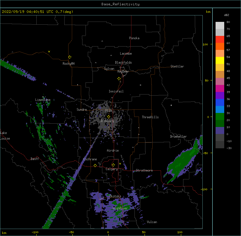This screenshot has width=241, height=236.
Task: Click the 100 tick on the horizontal axis
Action: pos(180,232)
